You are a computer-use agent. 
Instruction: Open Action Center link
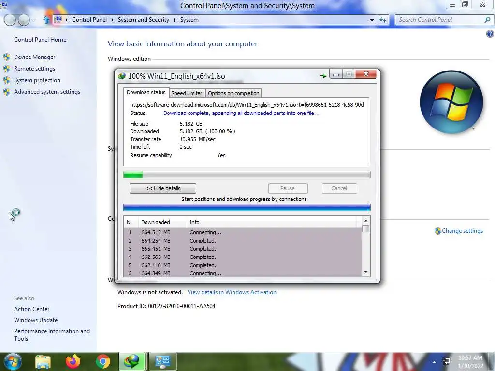click(31, 309)
